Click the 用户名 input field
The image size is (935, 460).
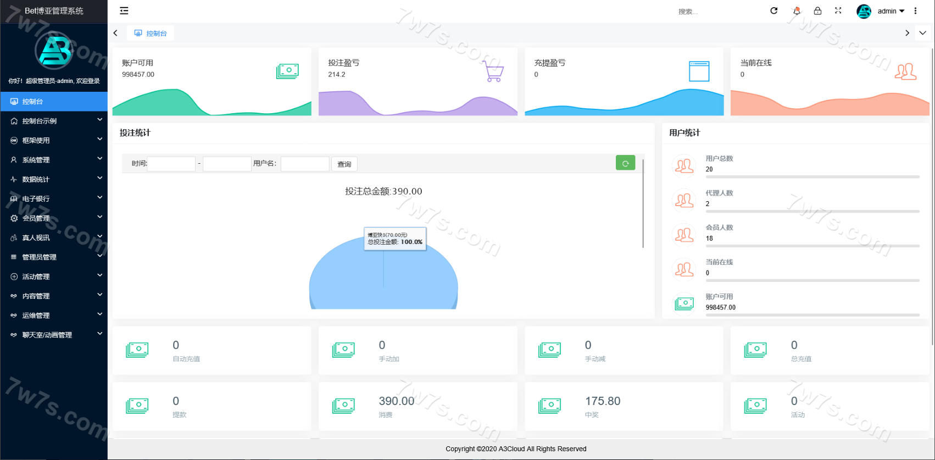tap(305, 164)
